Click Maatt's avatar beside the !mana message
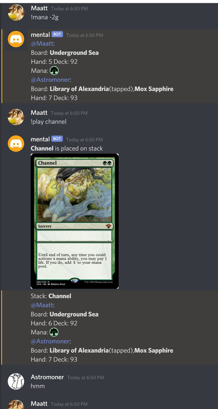The image size is (218, 409). [x=16, y=12]
